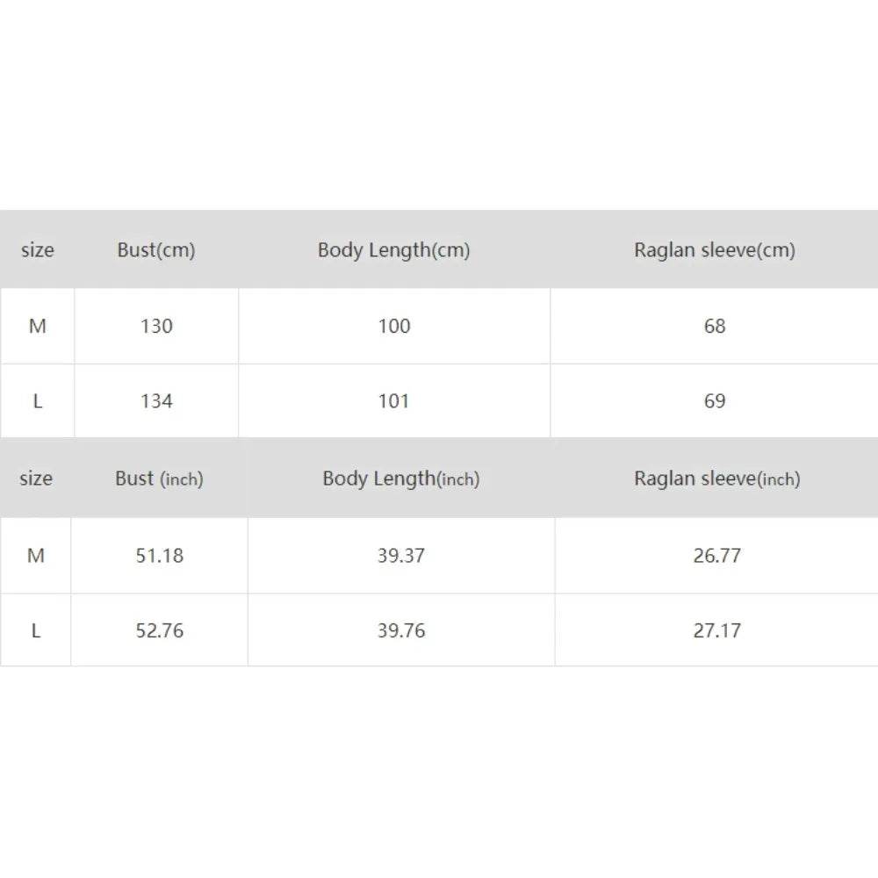The height and width of the screenshot is (878, 878).
Task: Select the 52.76 bust inch cell
Action: [x=160, y=631]
